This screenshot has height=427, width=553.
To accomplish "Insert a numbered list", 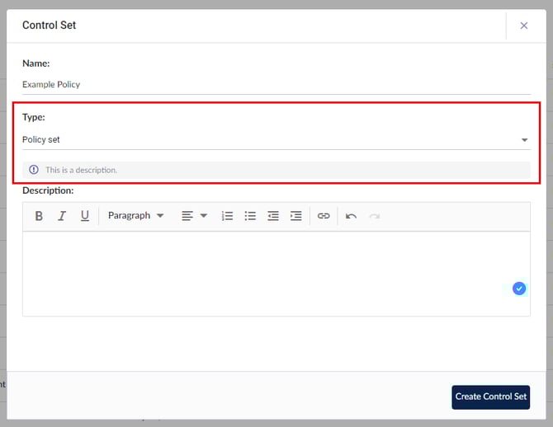I will pos(227,216).
